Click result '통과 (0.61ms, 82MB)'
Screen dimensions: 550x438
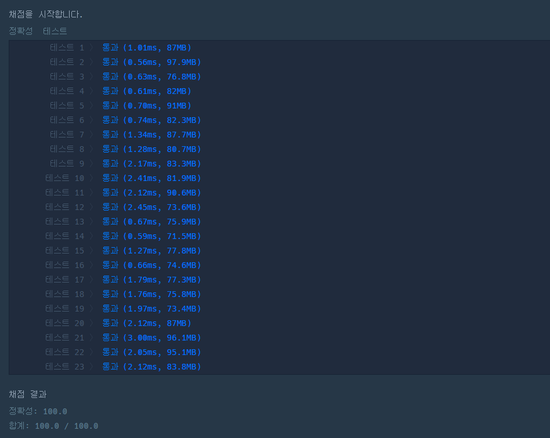pos(147,91)
